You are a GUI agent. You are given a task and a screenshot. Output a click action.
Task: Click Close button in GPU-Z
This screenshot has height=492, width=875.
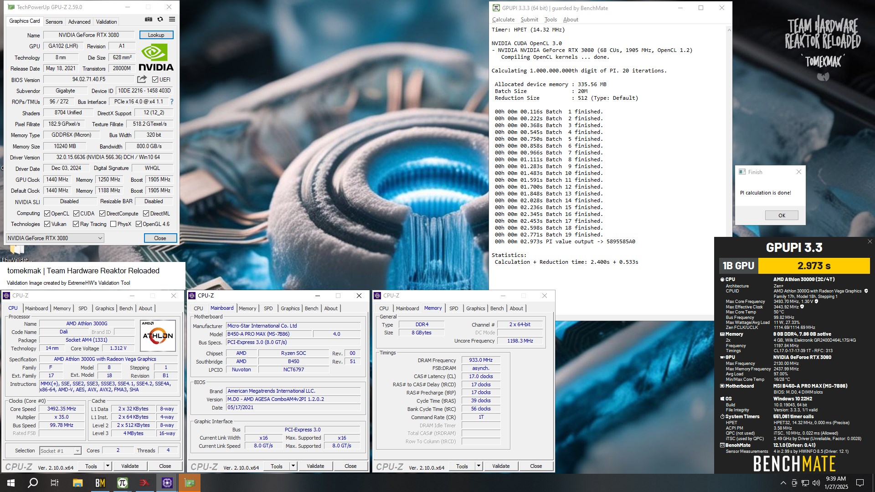pos(160,238)
